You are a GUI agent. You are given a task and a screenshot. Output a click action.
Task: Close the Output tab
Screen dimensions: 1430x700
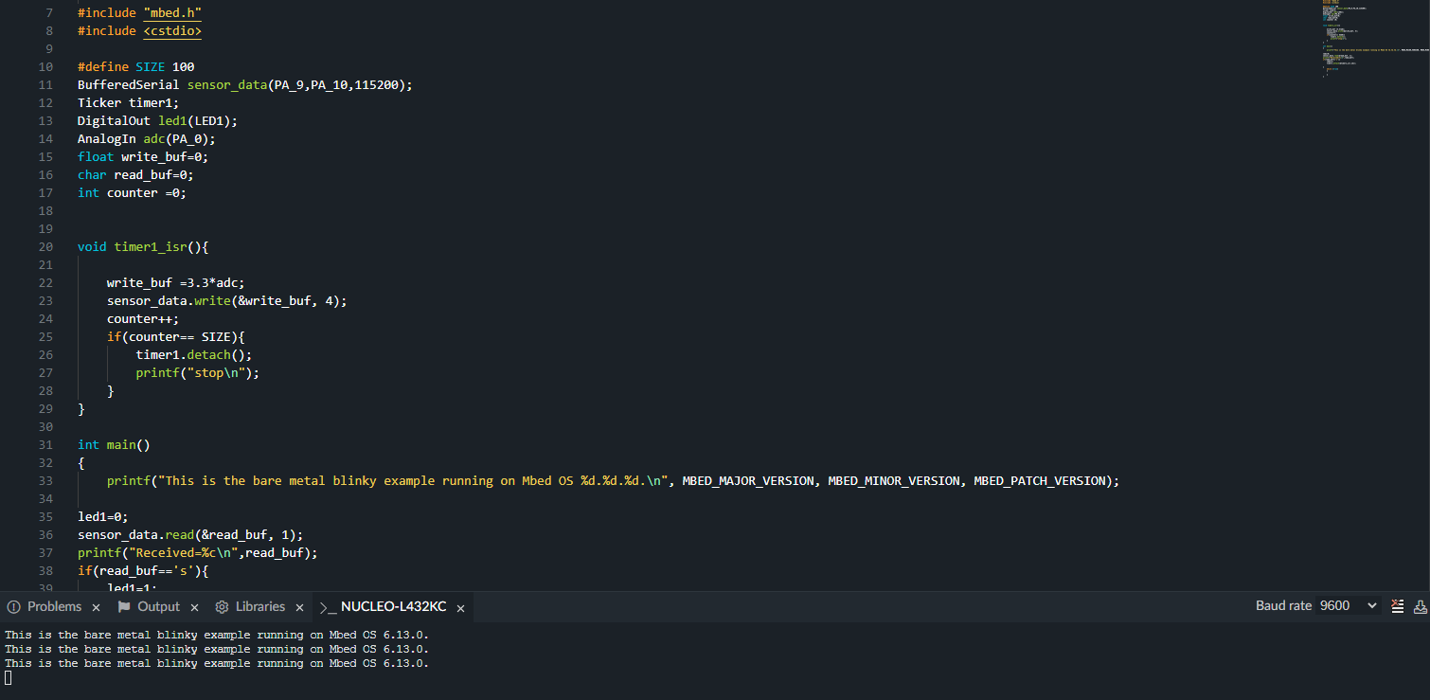(194, 606)
